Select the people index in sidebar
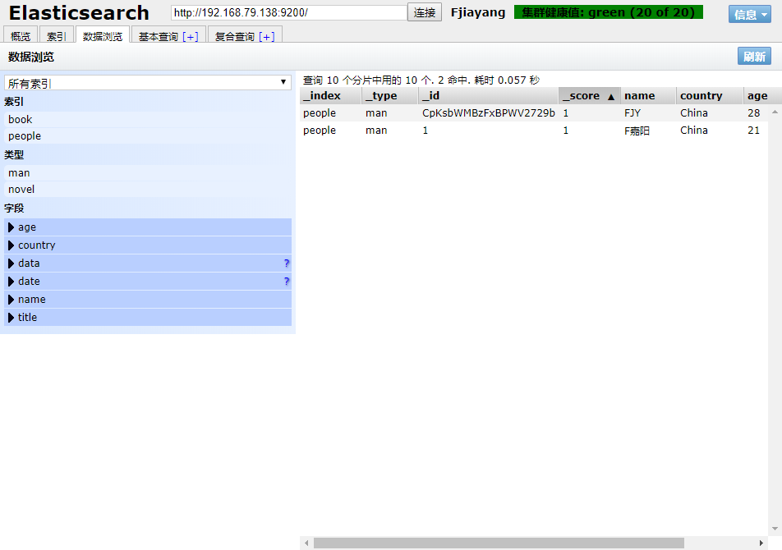The image size is (782, 550). (25, 136)
